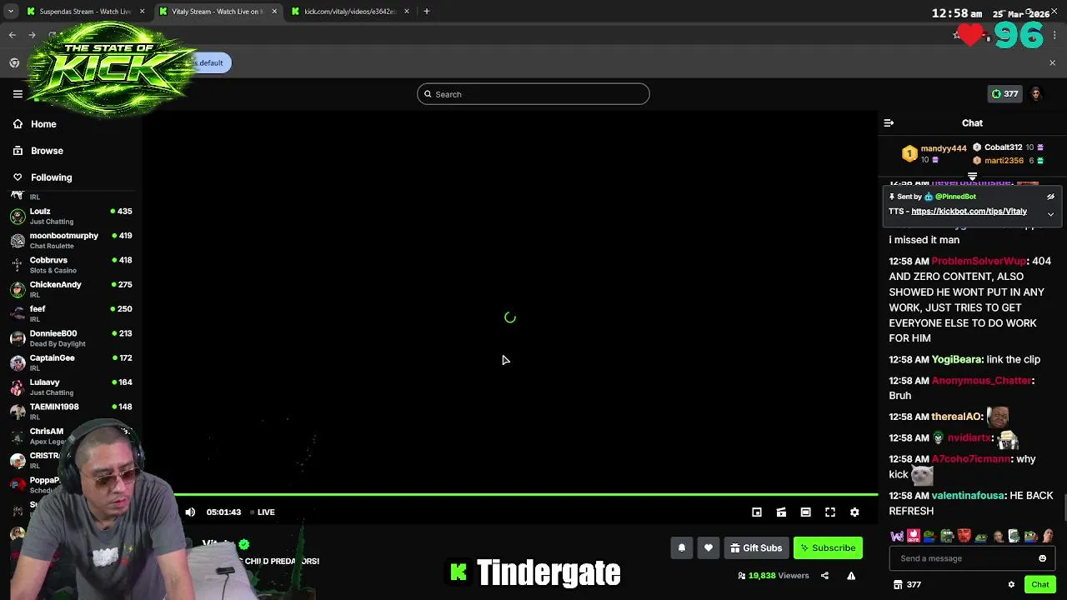Screen dimensions: 1067x600
Task: Insert the first purple quick emote
Action: [897, 537]
